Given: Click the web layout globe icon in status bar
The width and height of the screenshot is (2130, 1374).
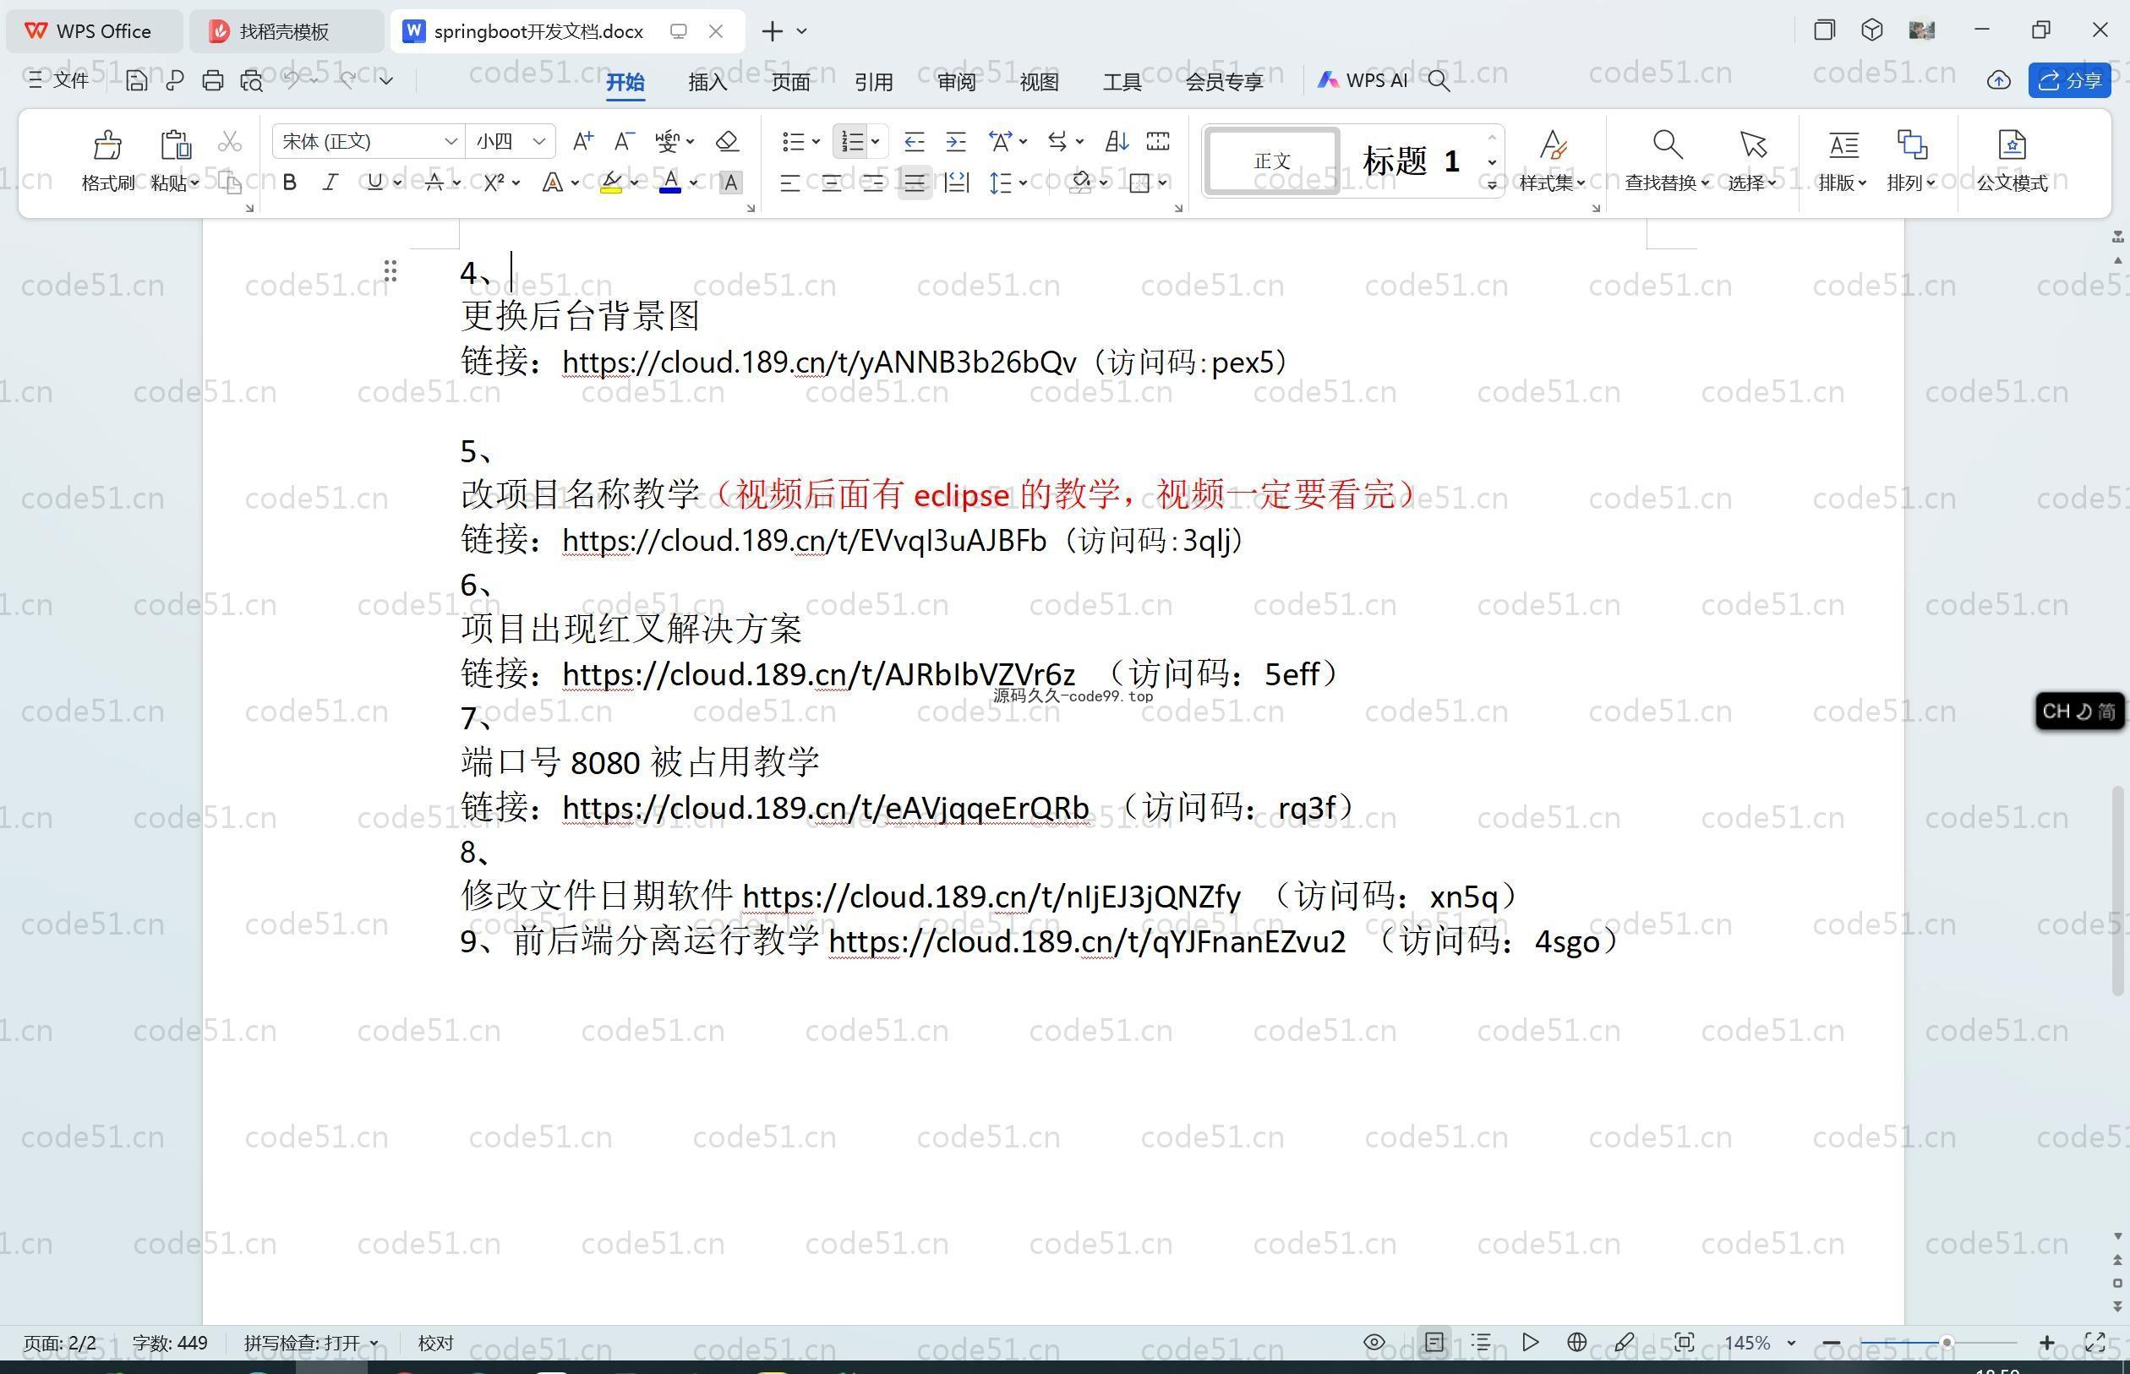Looking at the screenshot, I should pyautogui.click(x=1576, y=1342).
